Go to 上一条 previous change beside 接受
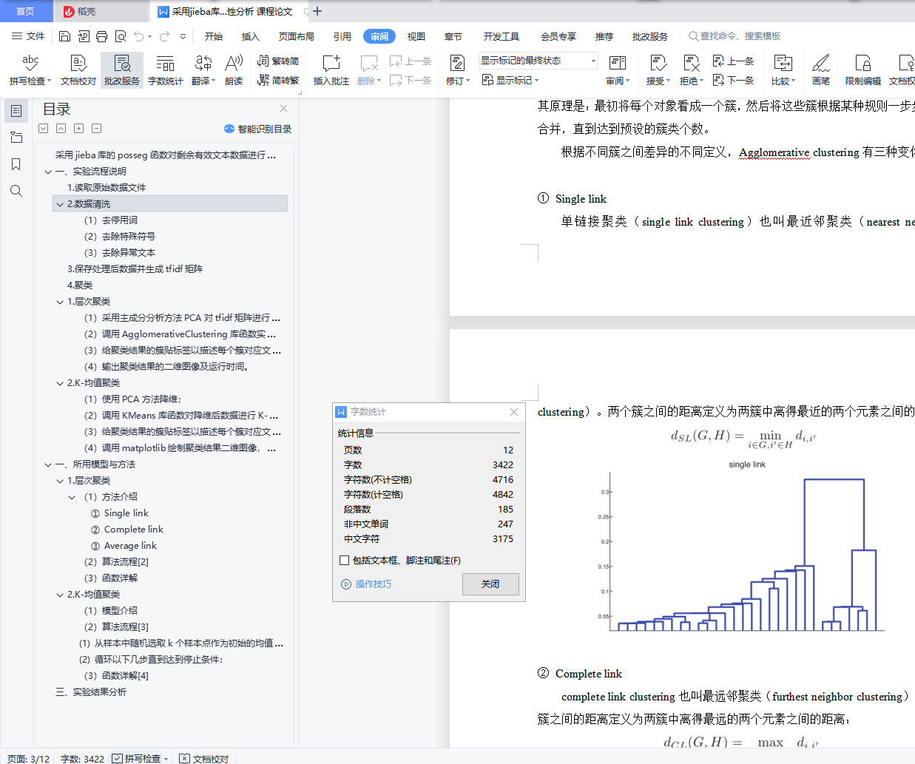This screenshot has height=764, width=915. pos(733,61)
